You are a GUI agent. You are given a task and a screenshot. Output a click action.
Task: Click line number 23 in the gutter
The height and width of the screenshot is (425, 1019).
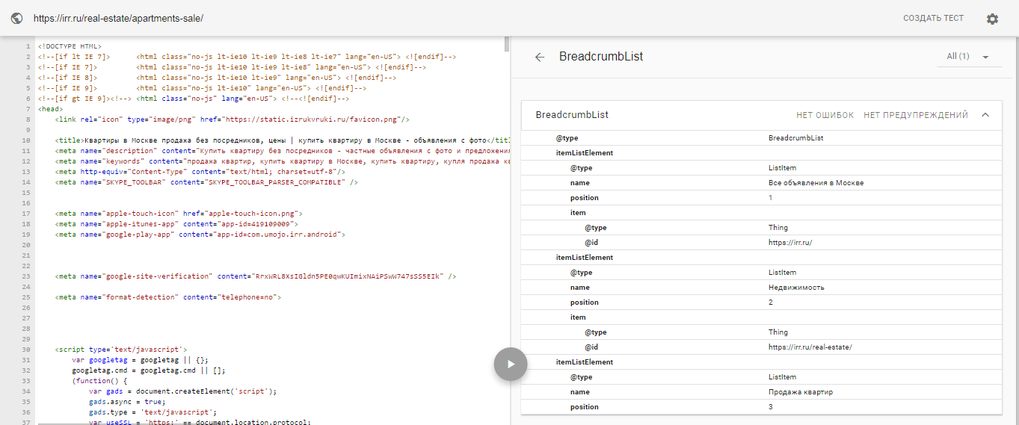(26, 276)
